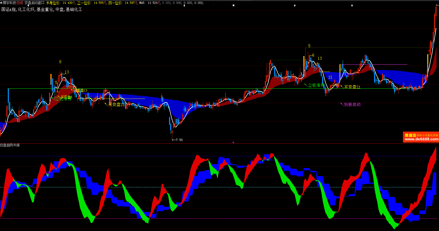Click the 化工化纤 sector tag

pos(26,9)
